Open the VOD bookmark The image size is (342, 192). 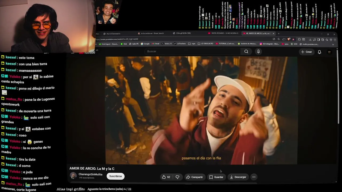coord(294,44)
